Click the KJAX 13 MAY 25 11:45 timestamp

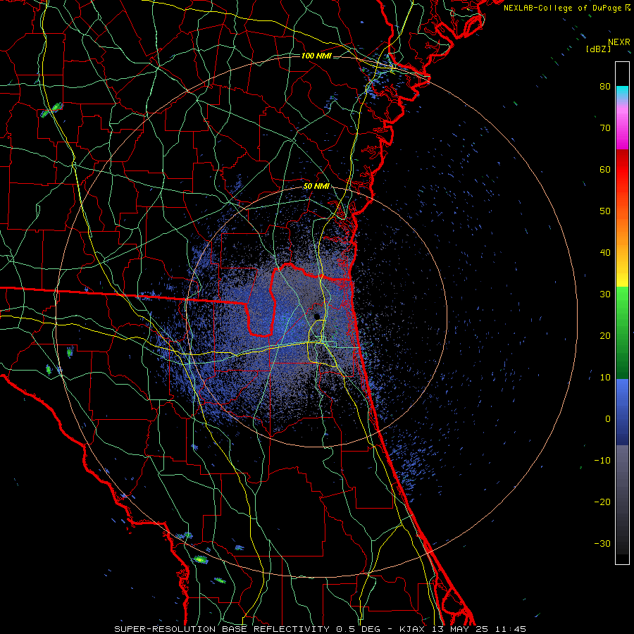pyautogui.click(x=463, y=629)
